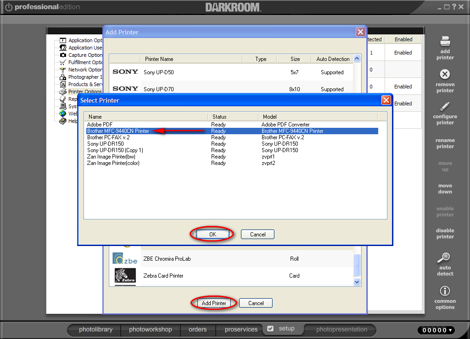Click scroll up arrow in Add Printer list
Image resolution: width=470 pixels, height=339 pixels.
pyautogui.click(x=357, y=59)
